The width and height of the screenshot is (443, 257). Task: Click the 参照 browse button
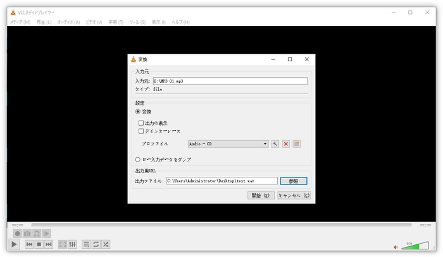(293, 181)
